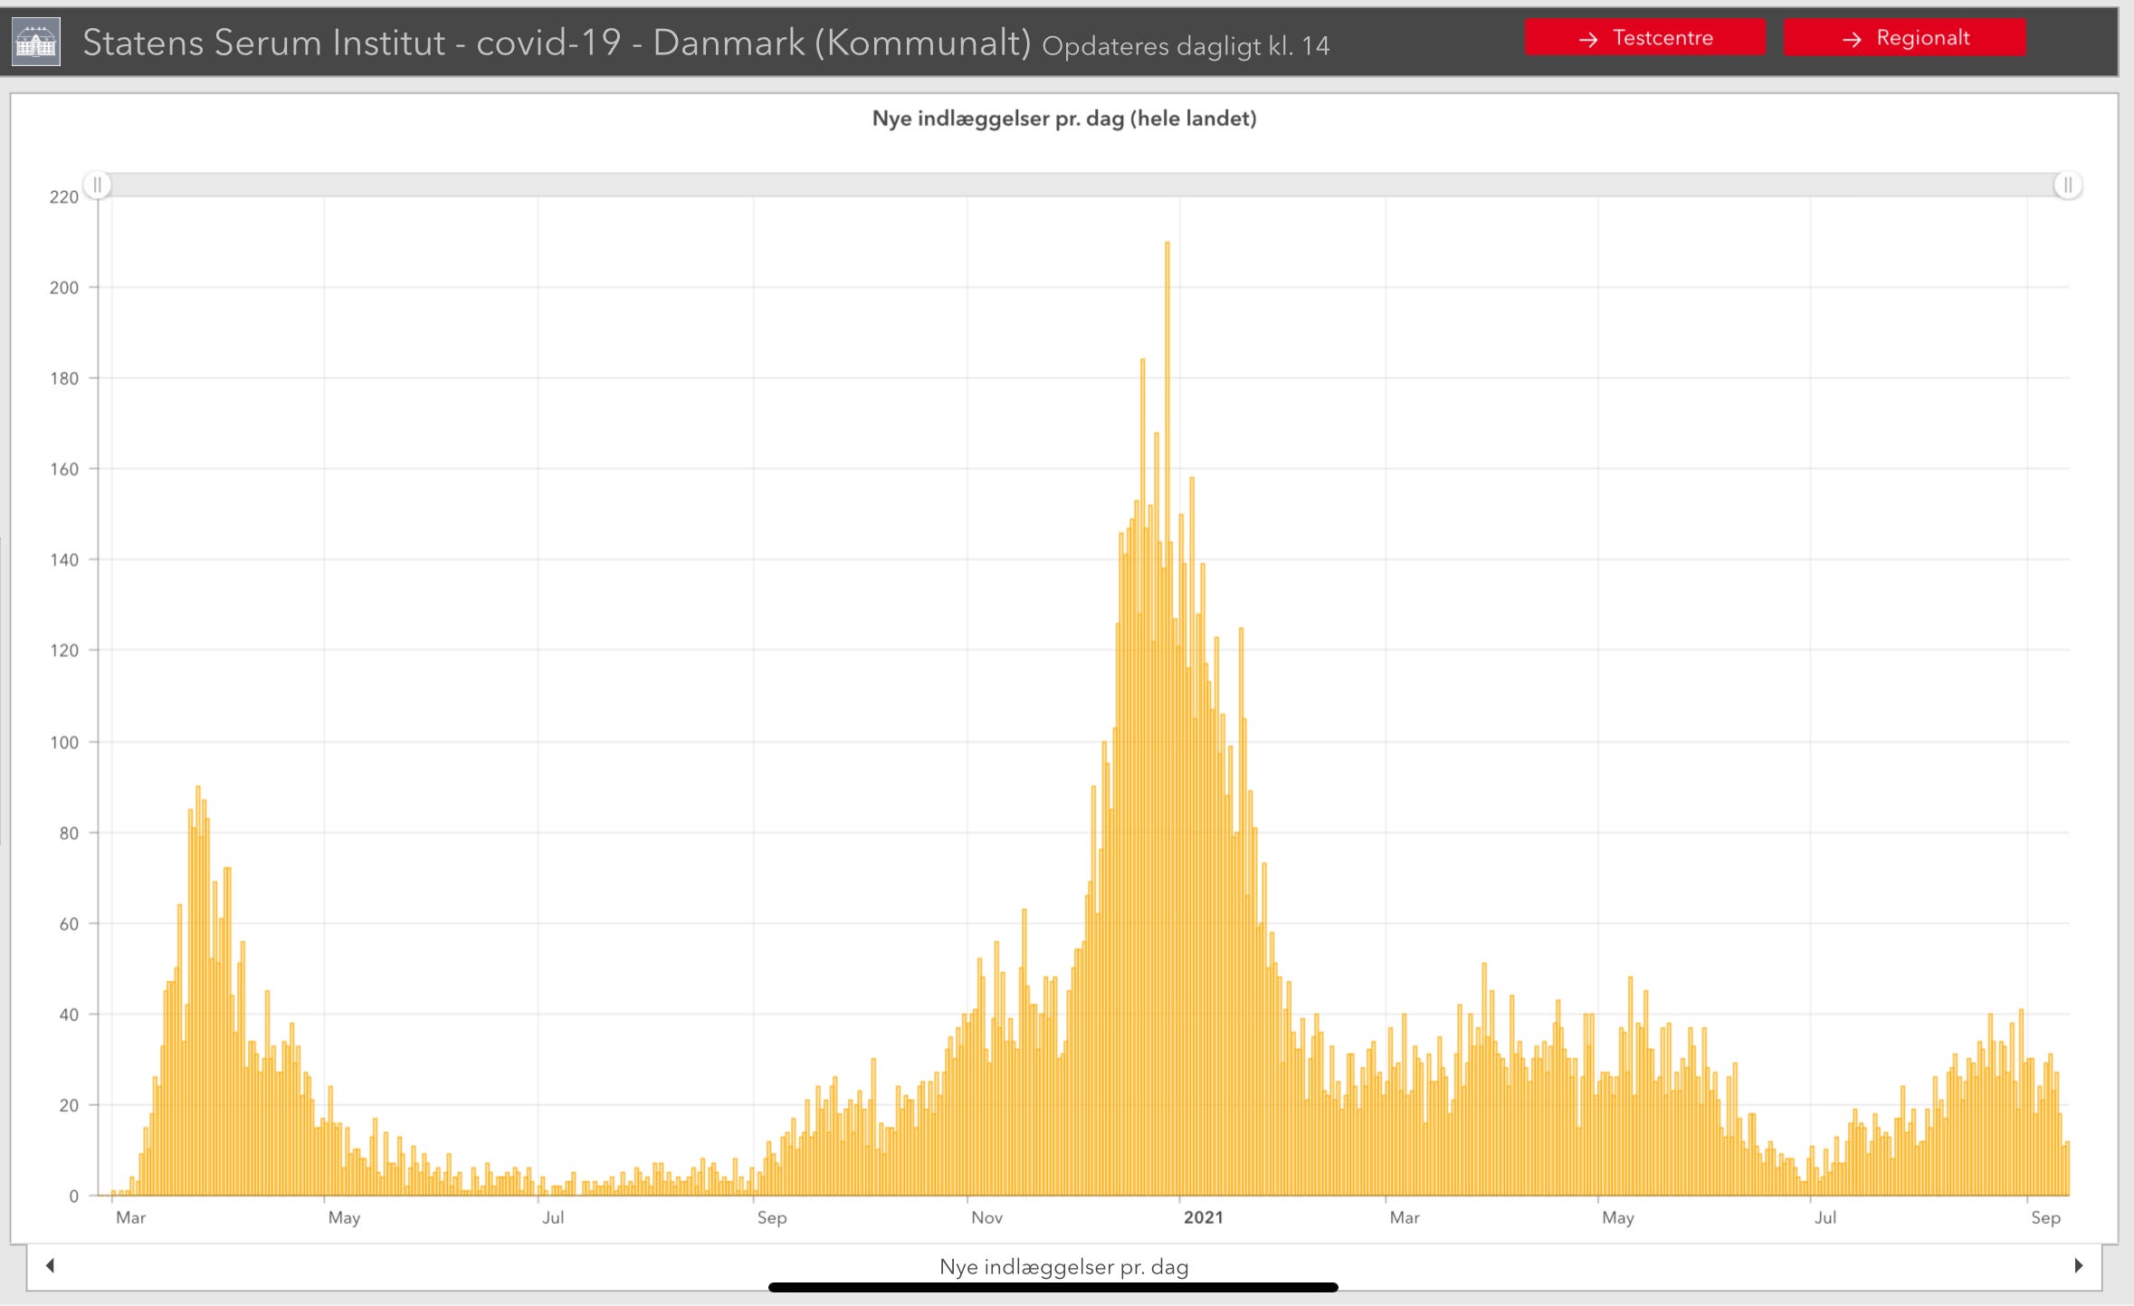Click the '200' value on the y-axis
Image resolution: width=2134 pixels, height=1306 pixels.
(x=64, y=288)
